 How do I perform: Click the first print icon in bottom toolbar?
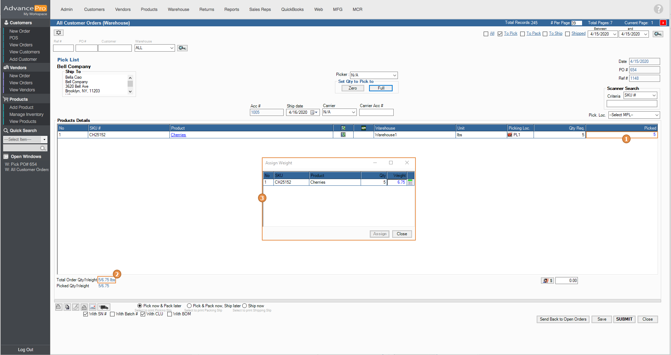point(59,307)
